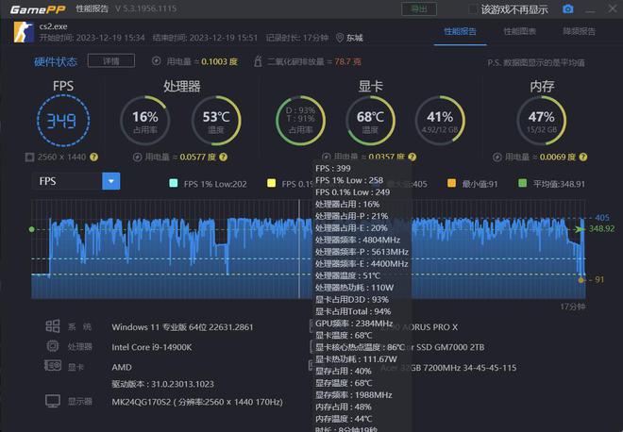Click the 68℃ GPU temperature gauge
This screenshot has height=432, width=623.
(x=370, y=121)
